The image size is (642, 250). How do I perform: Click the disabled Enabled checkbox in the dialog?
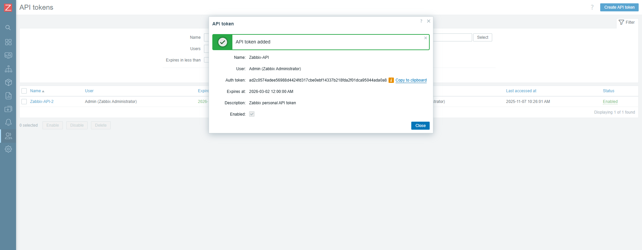(x=251, y=114)
